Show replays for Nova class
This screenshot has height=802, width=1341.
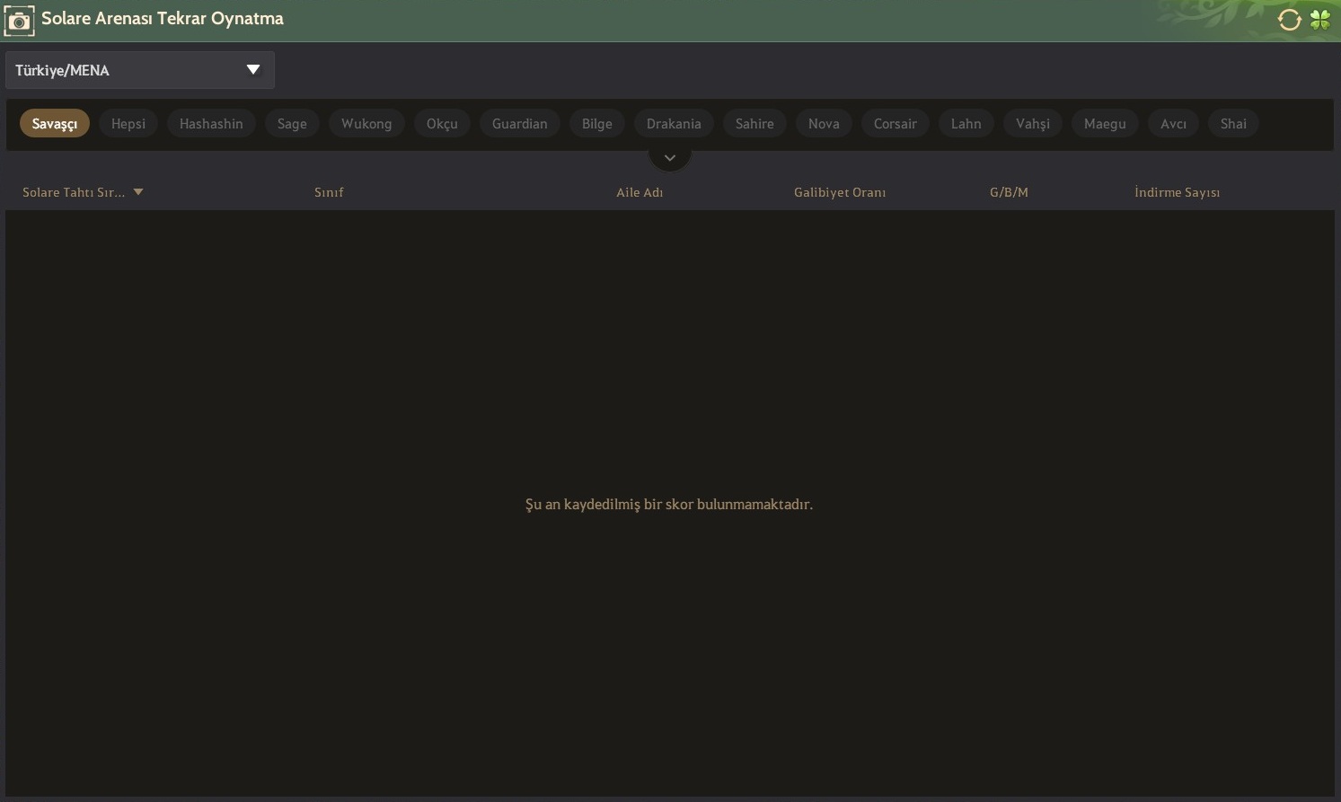coord(824,124)
